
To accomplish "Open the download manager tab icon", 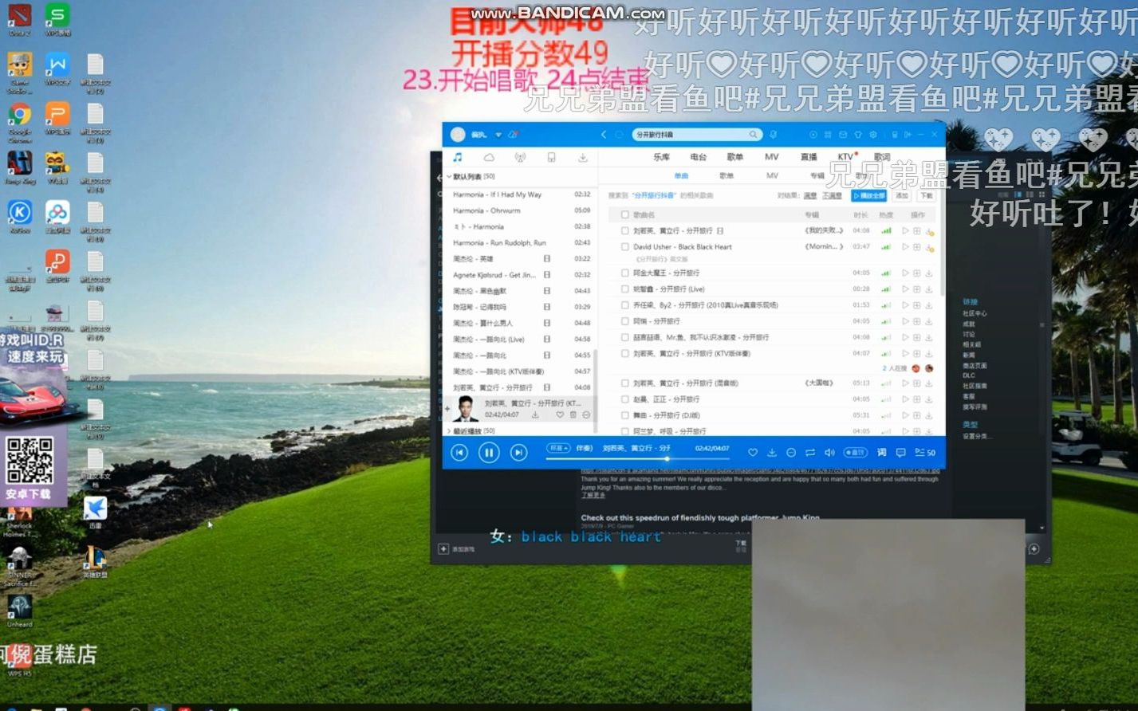I will 583,157.
